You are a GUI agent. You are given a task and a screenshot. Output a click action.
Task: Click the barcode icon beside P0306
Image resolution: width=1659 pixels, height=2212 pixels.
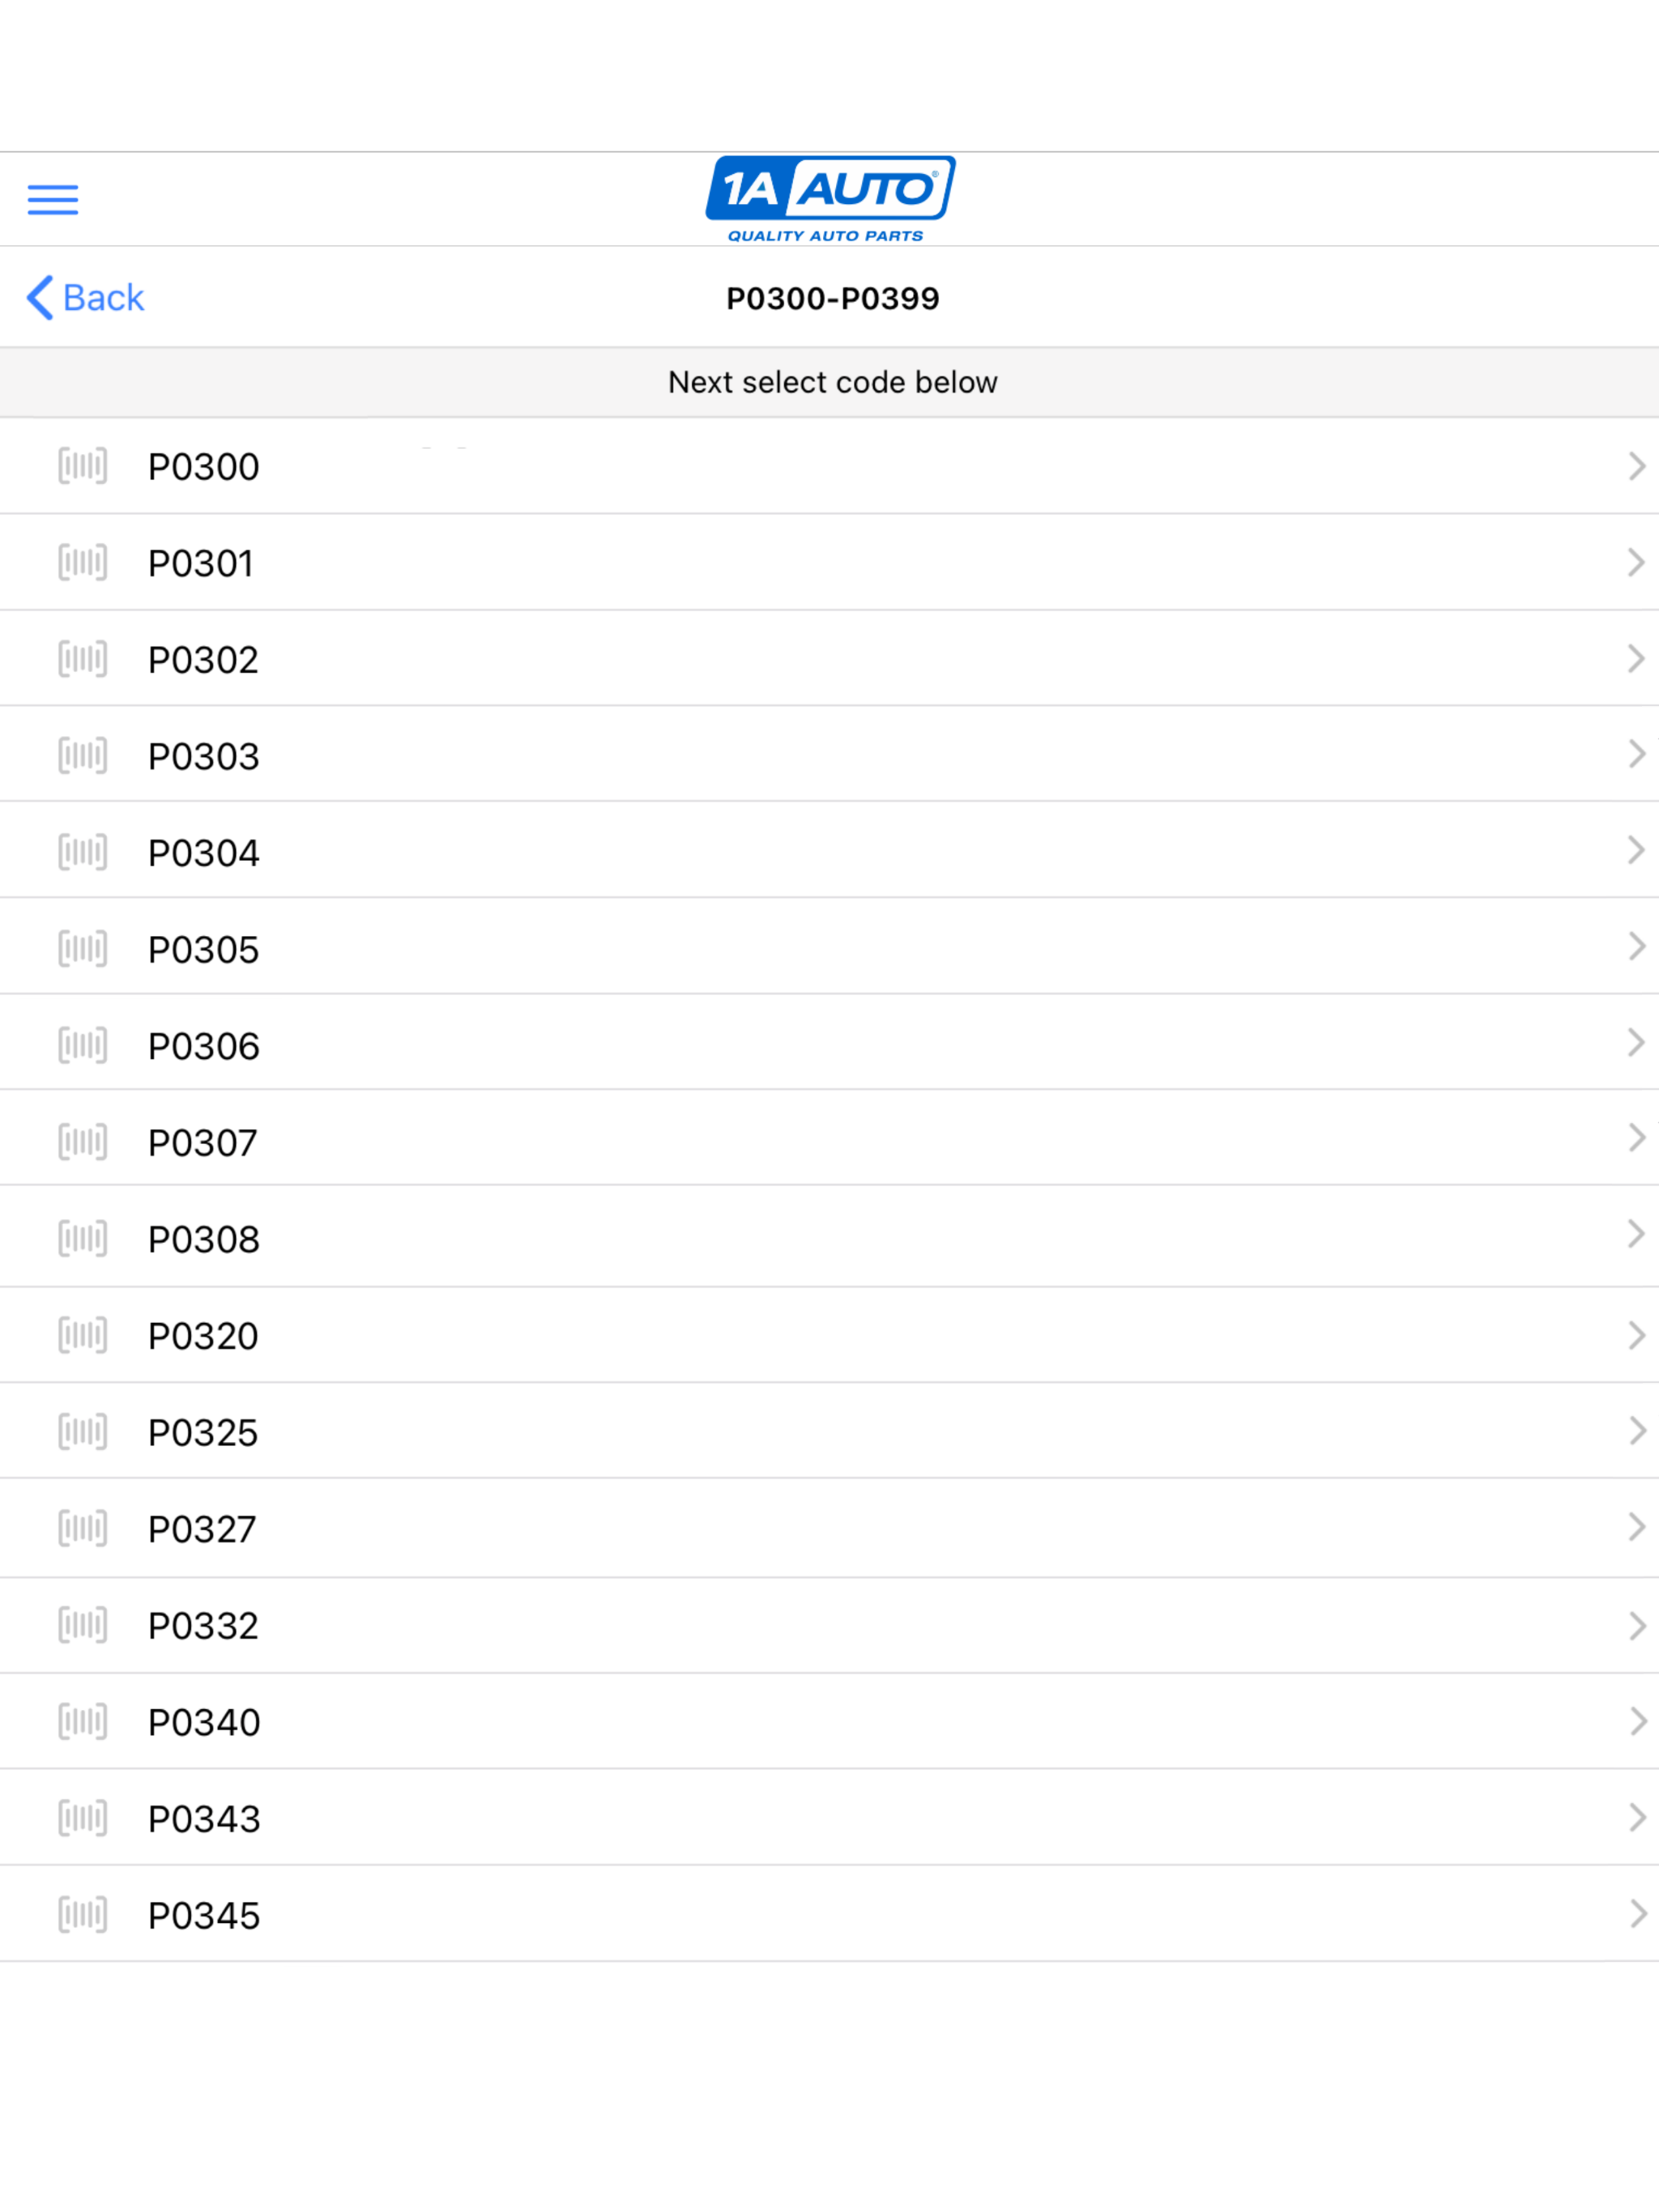coord(82,1045)
